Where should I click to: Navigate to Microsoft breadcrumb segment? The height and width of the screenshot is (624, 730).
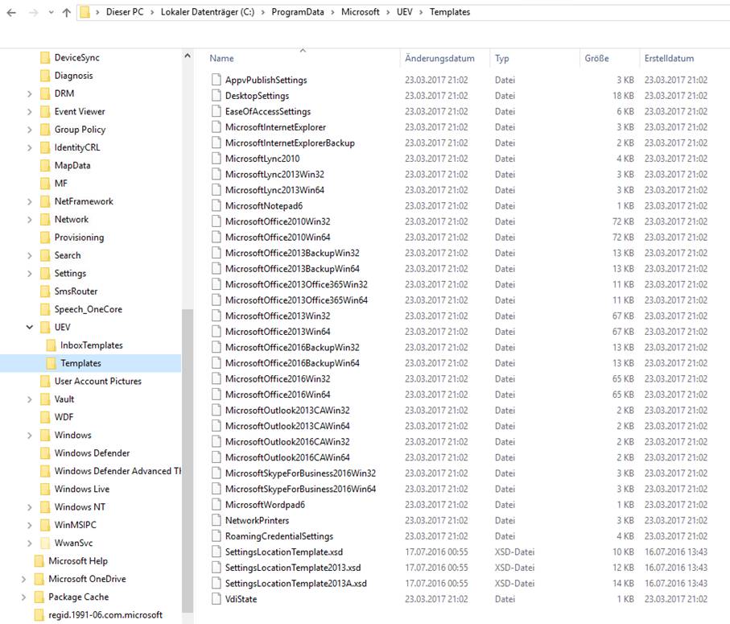pyautogui.click(x=361, y=12)
